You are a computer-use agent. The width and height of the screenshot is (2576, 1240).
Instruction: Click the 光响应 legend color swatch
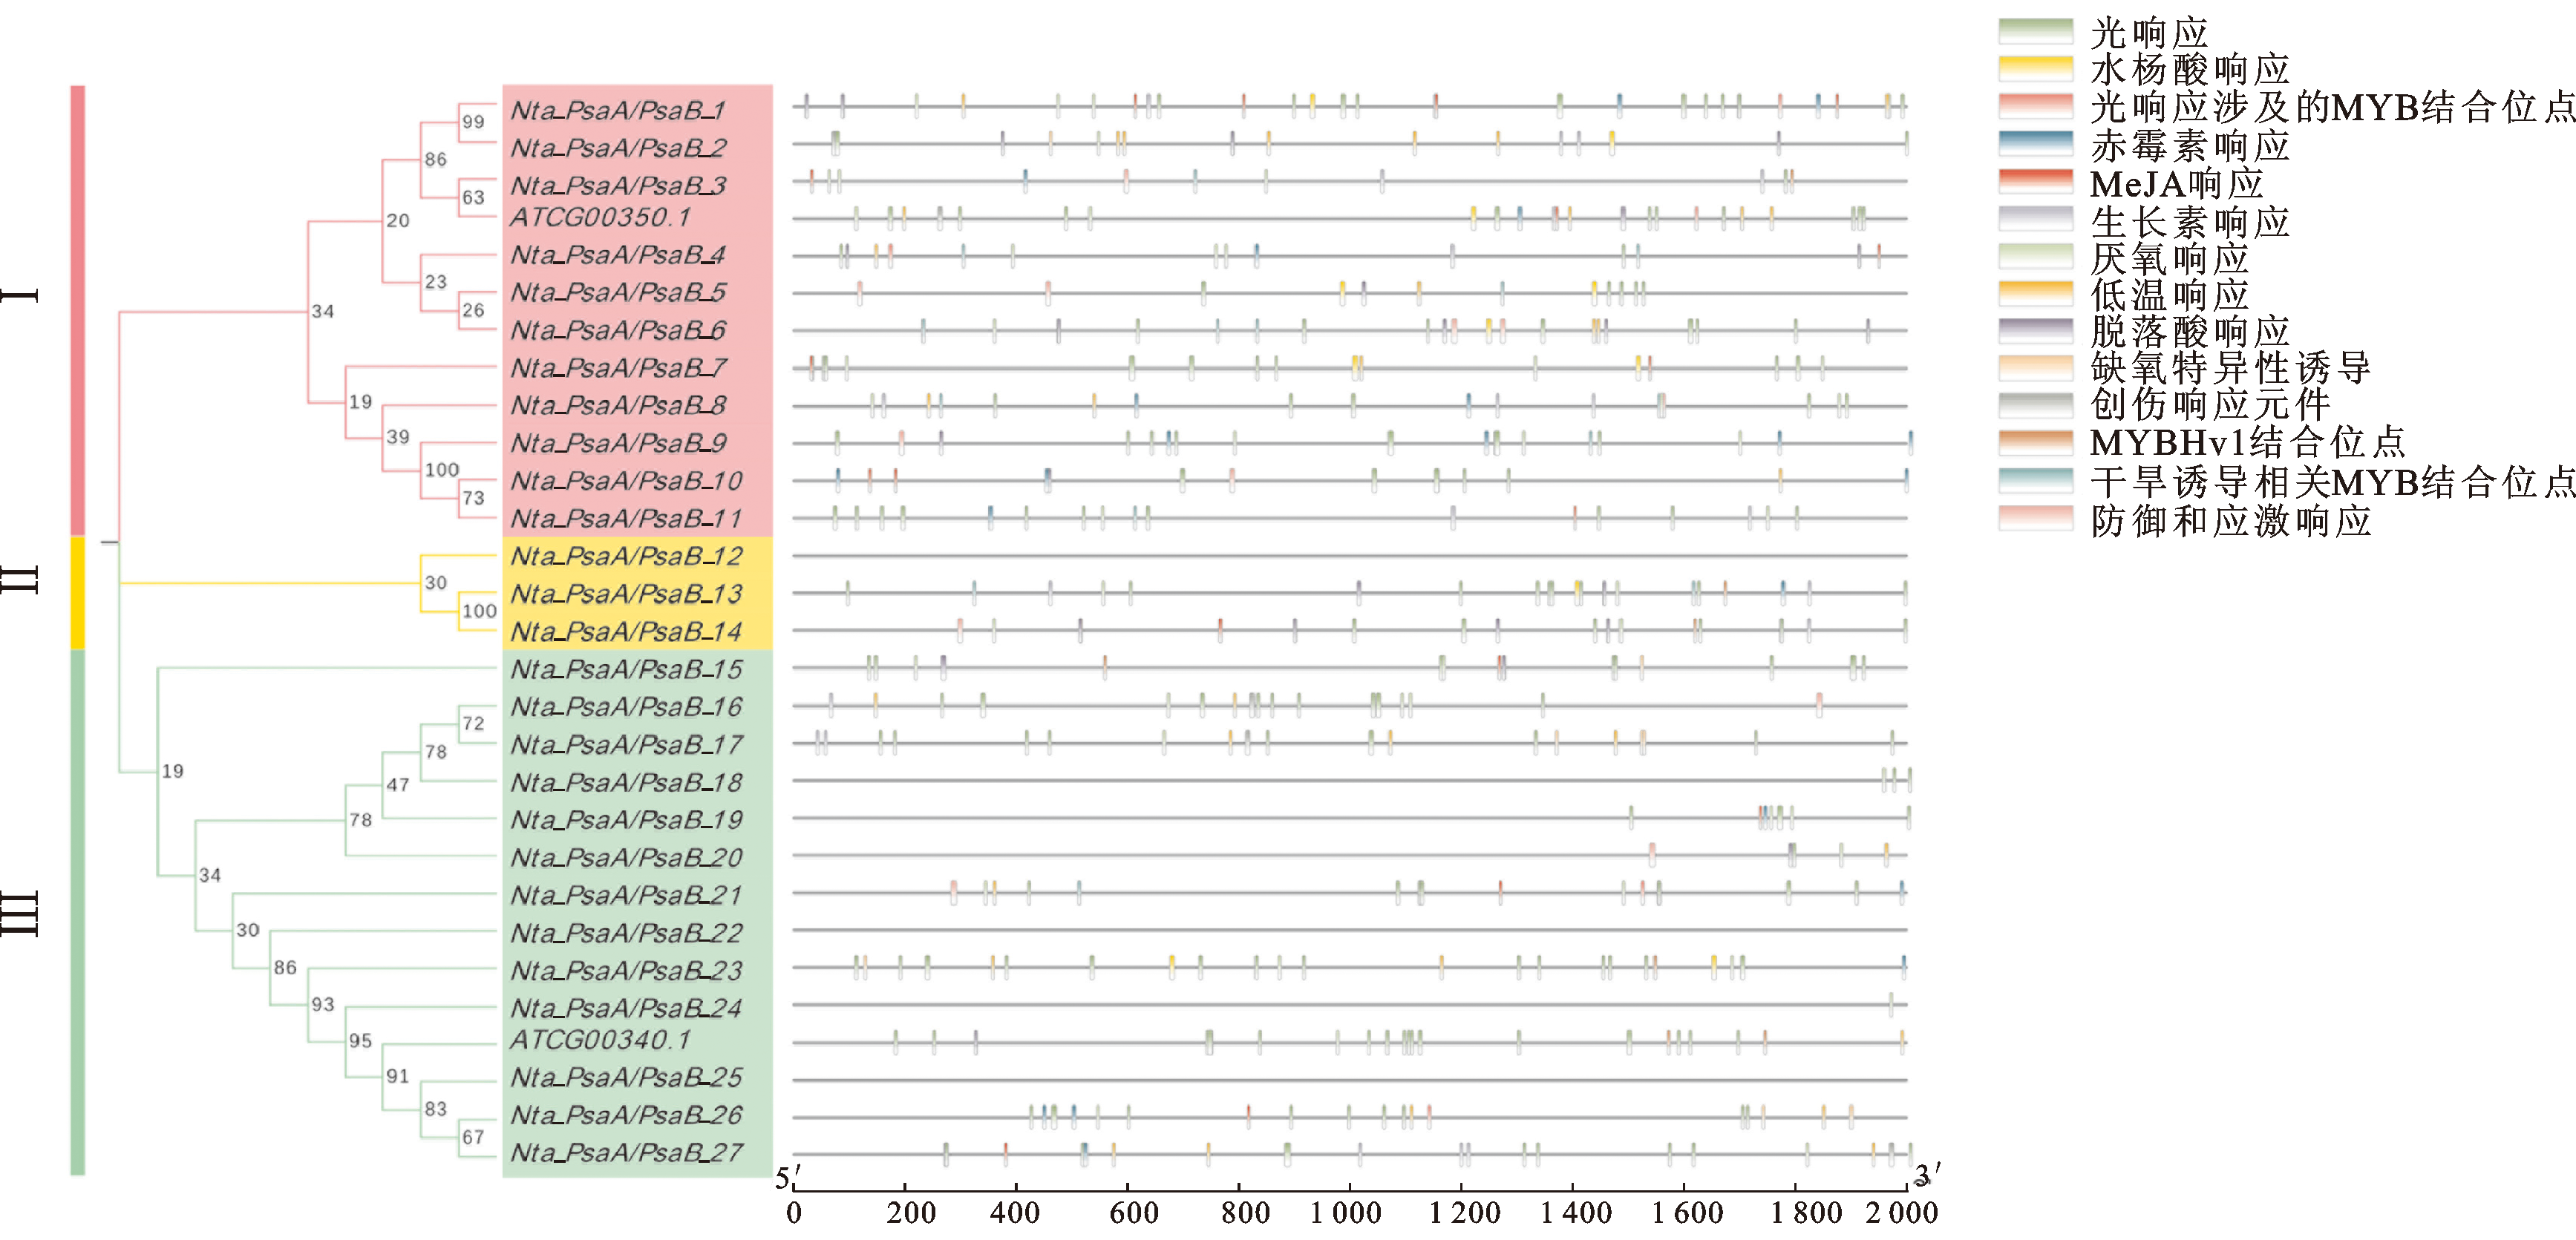(x=2035, y=31)
